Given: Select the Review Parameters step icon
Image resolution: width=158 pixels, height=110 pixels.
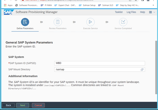Looking at the screenshot, I should click(x=58, y=22).
